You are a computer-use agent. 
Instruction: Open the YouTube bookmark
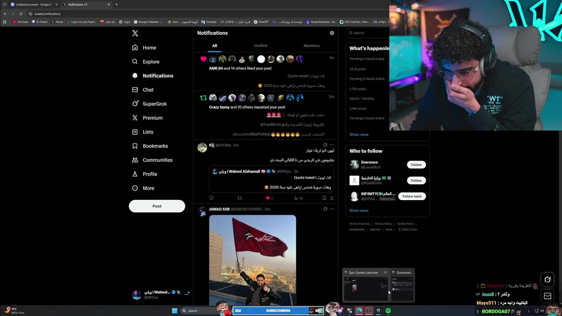click(x=21, y=22)
